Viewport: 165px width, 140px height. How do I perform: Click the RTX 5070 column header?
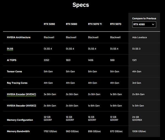pos(116,24)
